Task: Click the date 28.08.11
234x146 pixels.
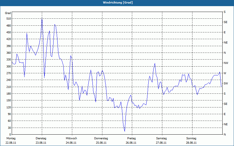Action: 191,143
